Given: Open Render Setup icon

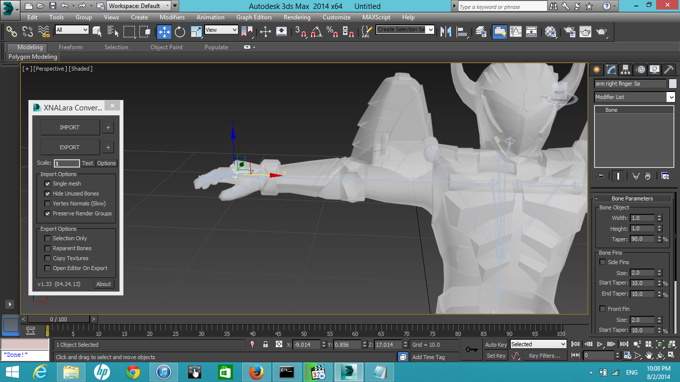Looking at the screenshot, I should point(569,31).
